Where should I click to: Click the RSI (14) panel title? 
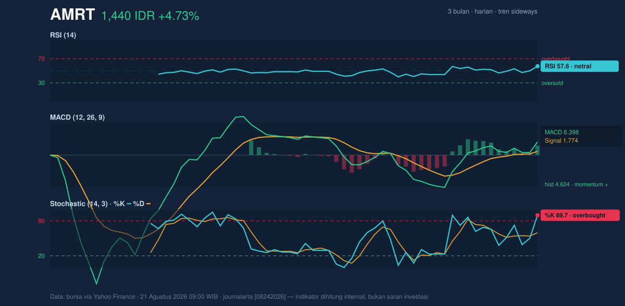pyautogui.click(x=63, y=35)
